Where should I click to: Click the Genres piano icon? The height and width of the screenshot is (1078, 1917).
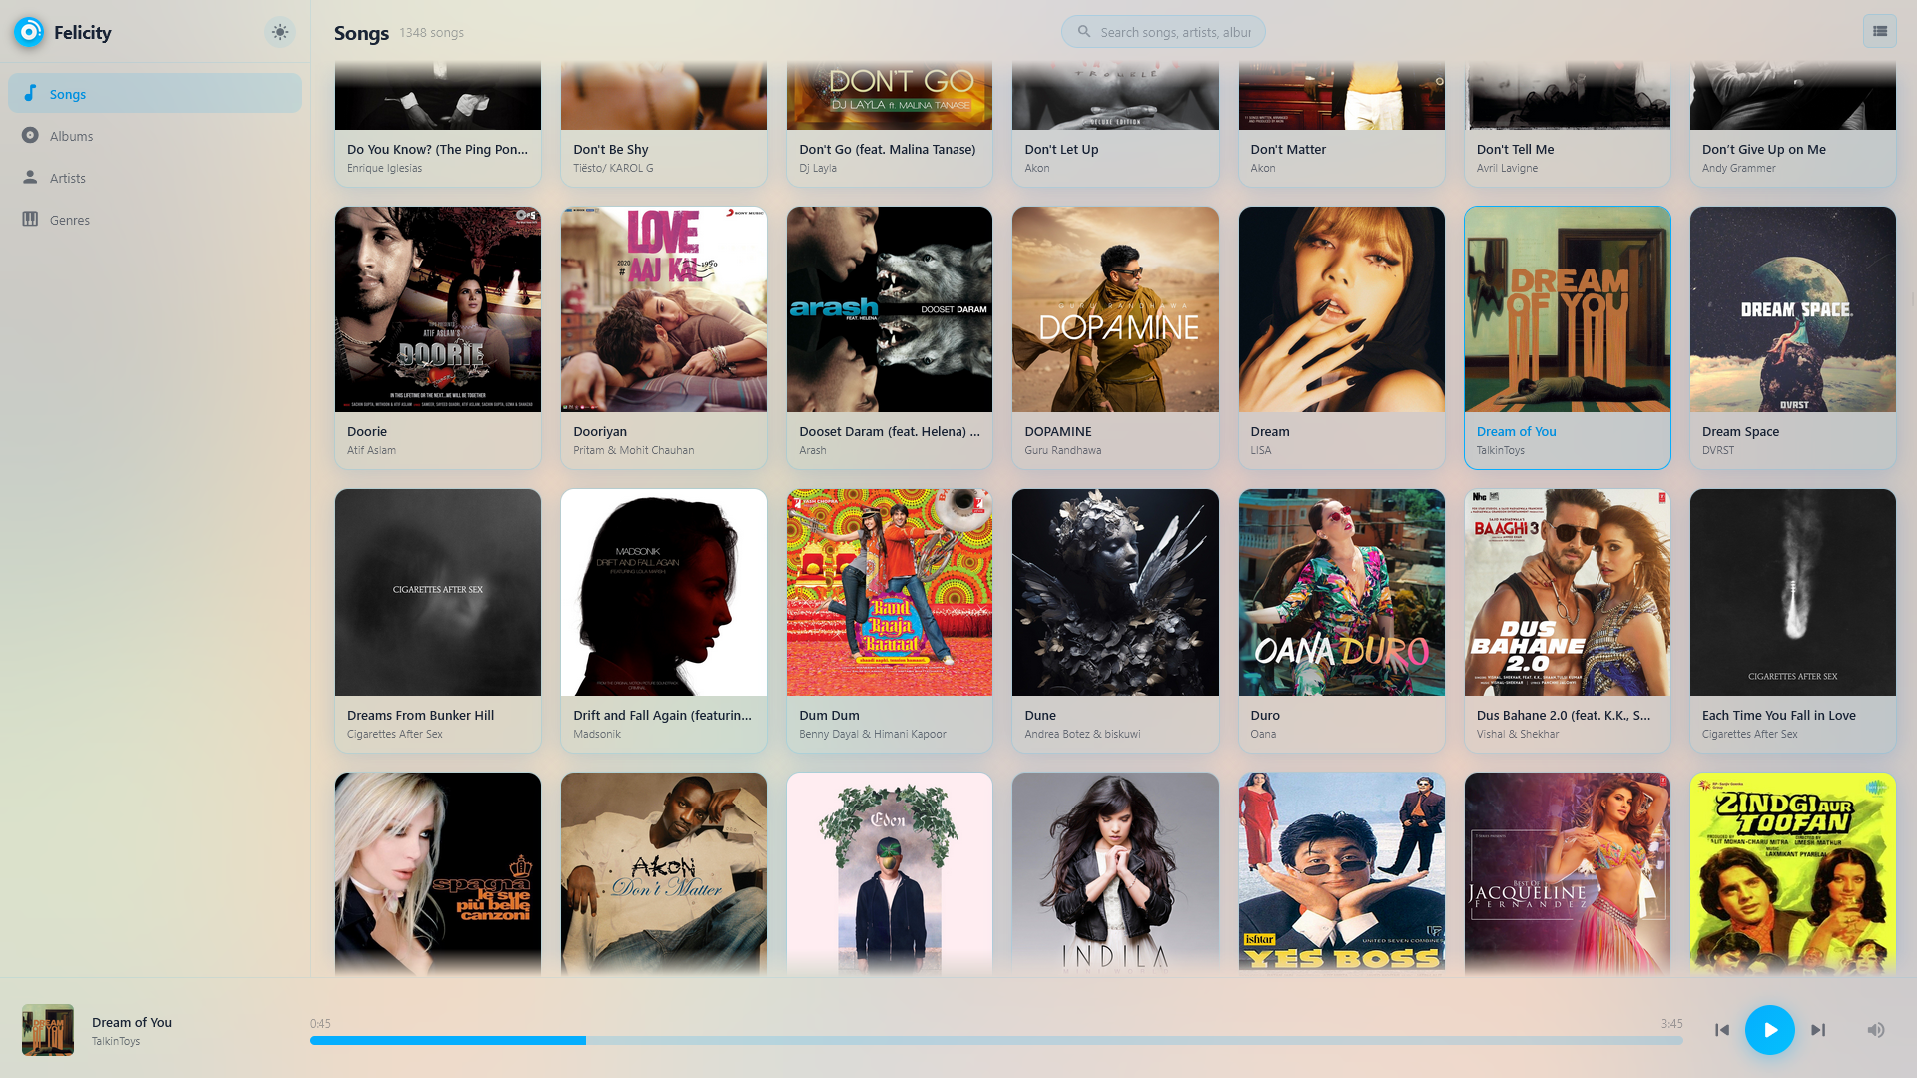click(30, 219)
